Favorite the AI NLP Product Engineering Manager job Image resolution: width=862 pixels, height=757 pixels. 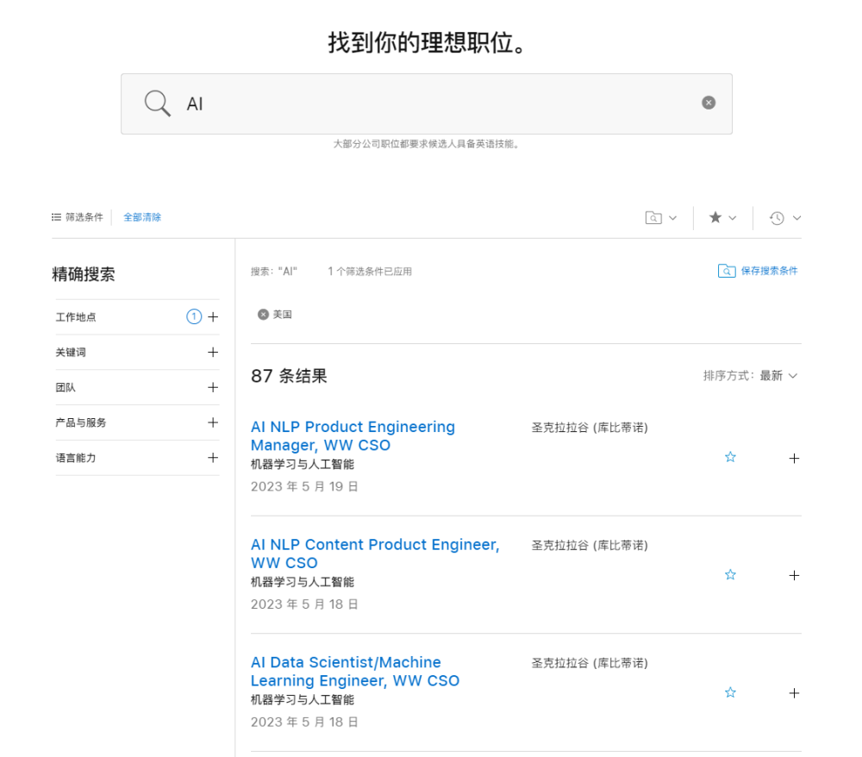pos(730,457)
